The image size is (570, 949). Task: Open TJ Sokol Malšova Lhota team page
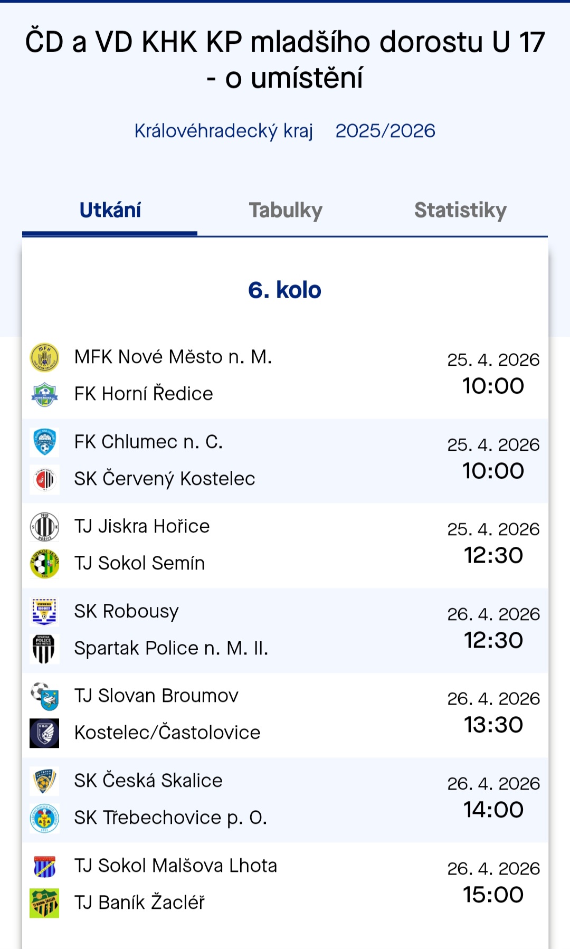[176, 866]
